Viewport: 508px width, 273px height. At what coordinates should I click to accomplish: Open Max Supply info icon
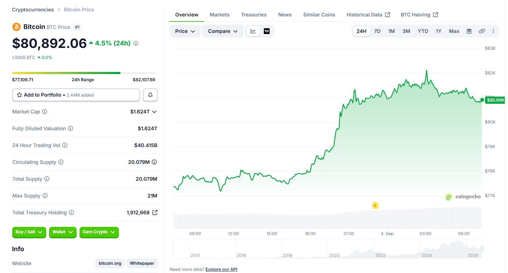click(x=45, y=196)
